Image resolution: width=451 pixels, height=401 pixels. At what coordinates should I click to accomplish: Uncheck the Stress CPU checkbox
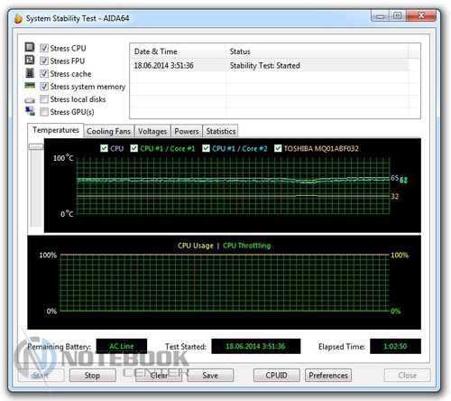(x=44, y=48)
